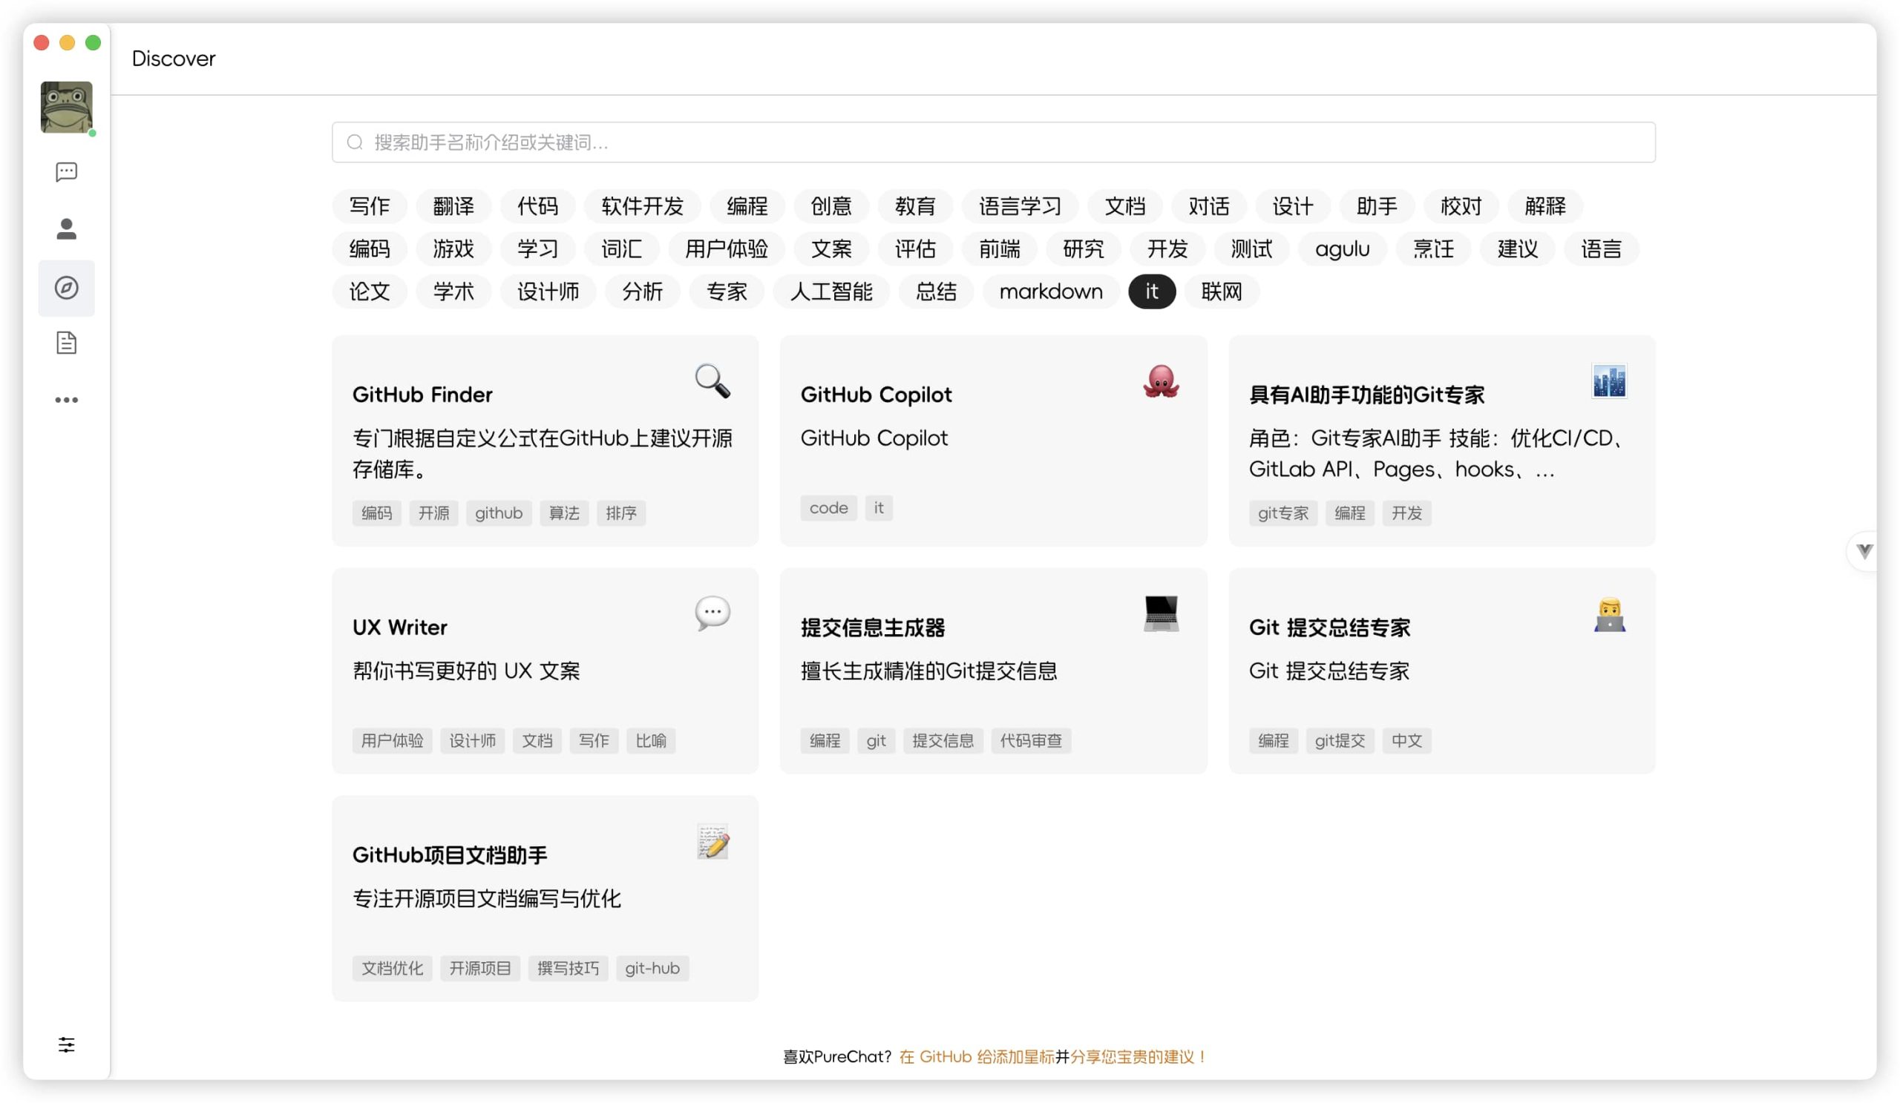Select the 解释 category tag

(1545, 205)
